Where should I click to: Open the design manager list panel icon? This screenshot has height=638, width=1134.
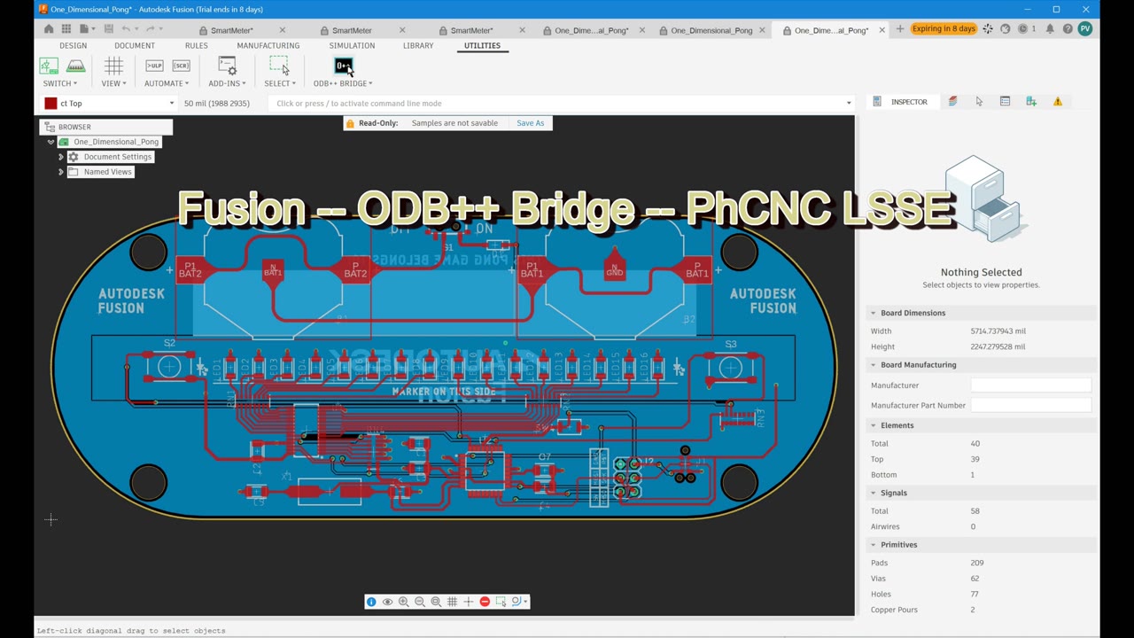coord(1005,102)
